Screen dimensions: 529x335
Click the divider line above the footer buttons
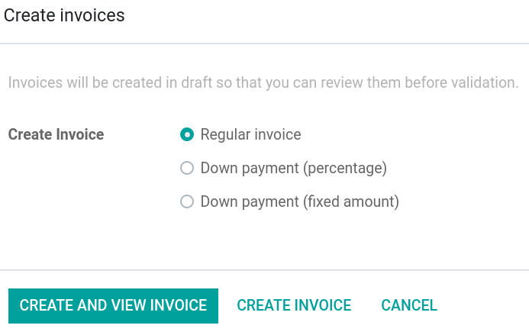coord(264,270)
